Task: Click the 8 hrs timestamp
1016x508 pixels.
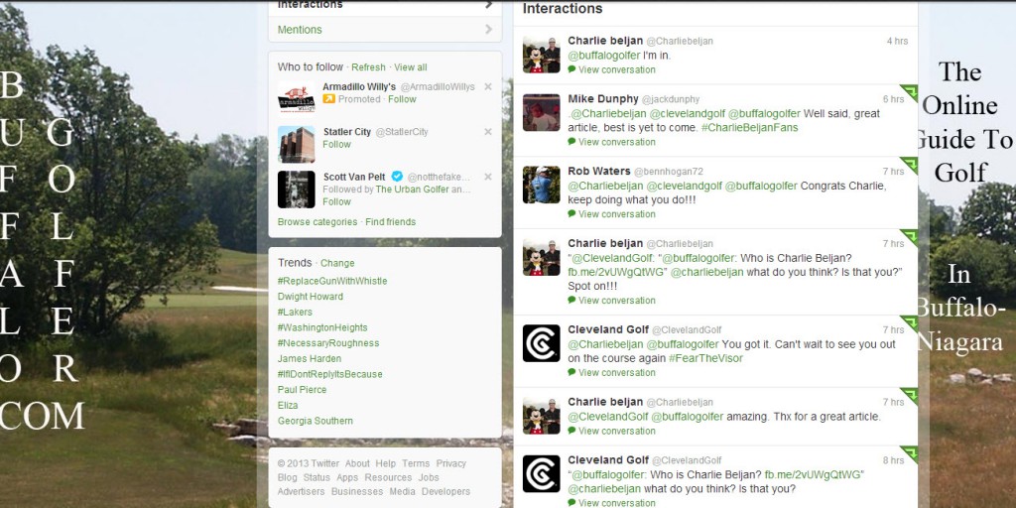Action: click(x=894, y=460)
